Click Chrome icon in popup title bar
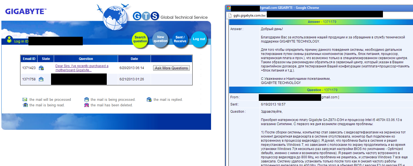The image size is (413, 166). pyautogui.click(x=228, y=8)
